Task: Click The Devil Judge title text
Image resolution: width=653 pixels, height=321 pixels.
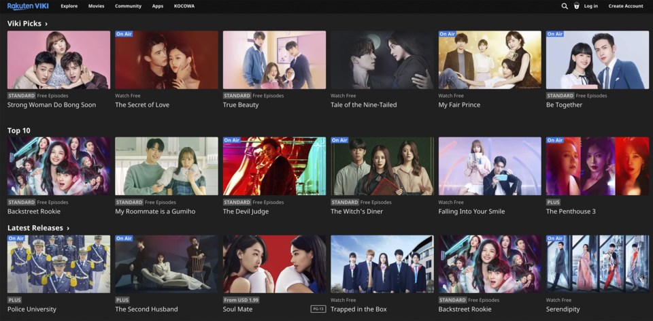Action: [x=246, y=212]
